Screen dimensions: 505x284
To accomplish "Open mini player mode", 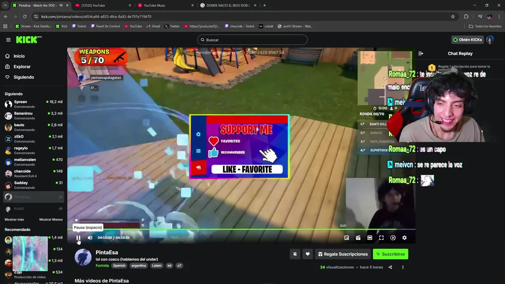I will (346, 238).
